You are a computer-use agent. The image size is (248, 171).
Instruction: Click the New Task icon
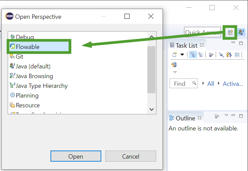175,55
